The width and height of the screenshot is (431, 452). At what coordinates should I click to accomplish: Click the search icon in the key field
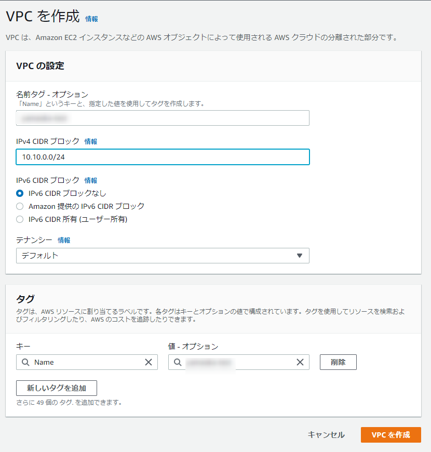25,362
